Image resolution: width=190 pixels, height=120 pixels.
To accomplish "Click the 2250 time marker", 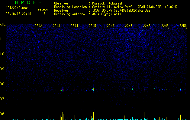I will point(183,26).
